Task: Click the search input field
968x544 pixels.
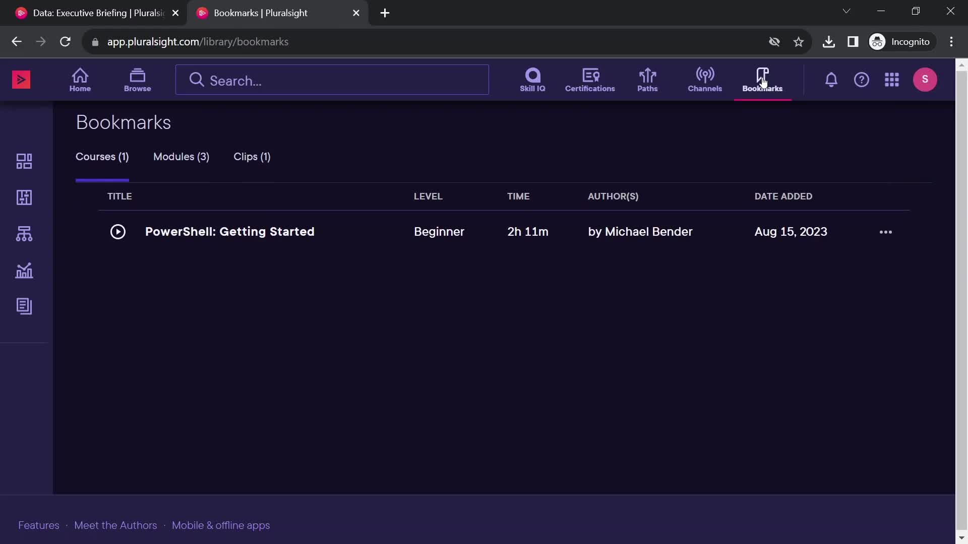Action: (x=332, y=81)
